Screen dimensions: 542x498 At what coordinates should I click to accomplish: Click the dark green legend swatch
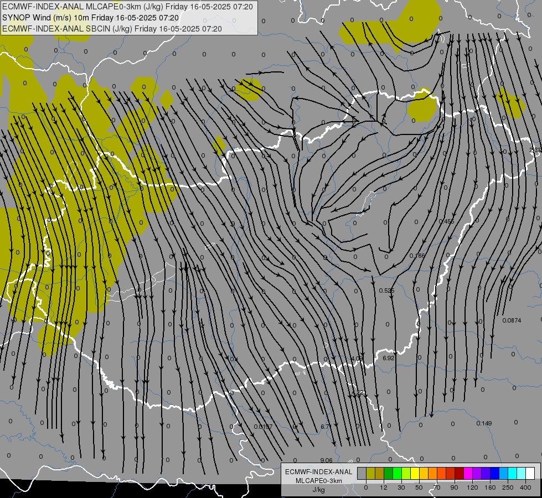[389, 474]
